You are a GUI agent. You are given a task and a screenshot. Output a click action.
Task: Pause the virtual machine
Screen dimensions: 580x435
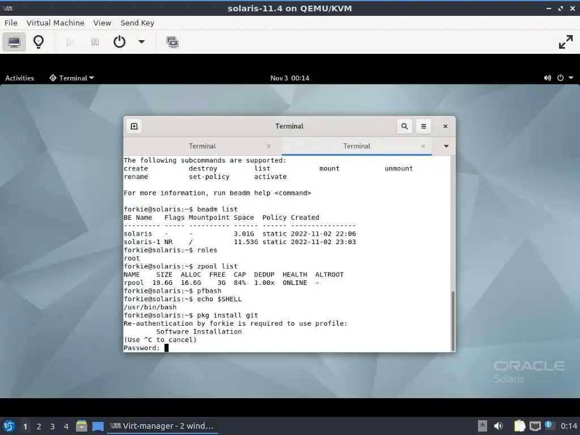tap(95, 42)
